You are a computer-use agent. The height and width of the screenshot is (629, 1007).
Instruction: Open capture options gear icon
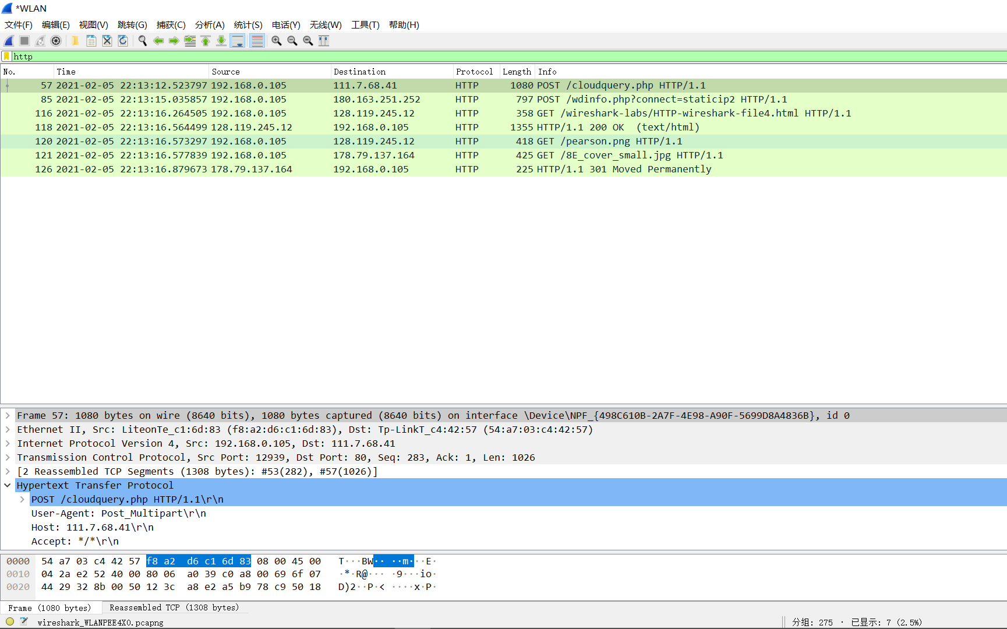[56, 41]
